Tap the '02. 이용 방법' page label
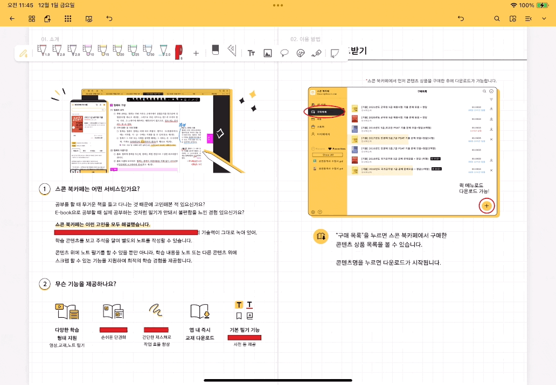 pyautogui.click(x=305, y=39)
